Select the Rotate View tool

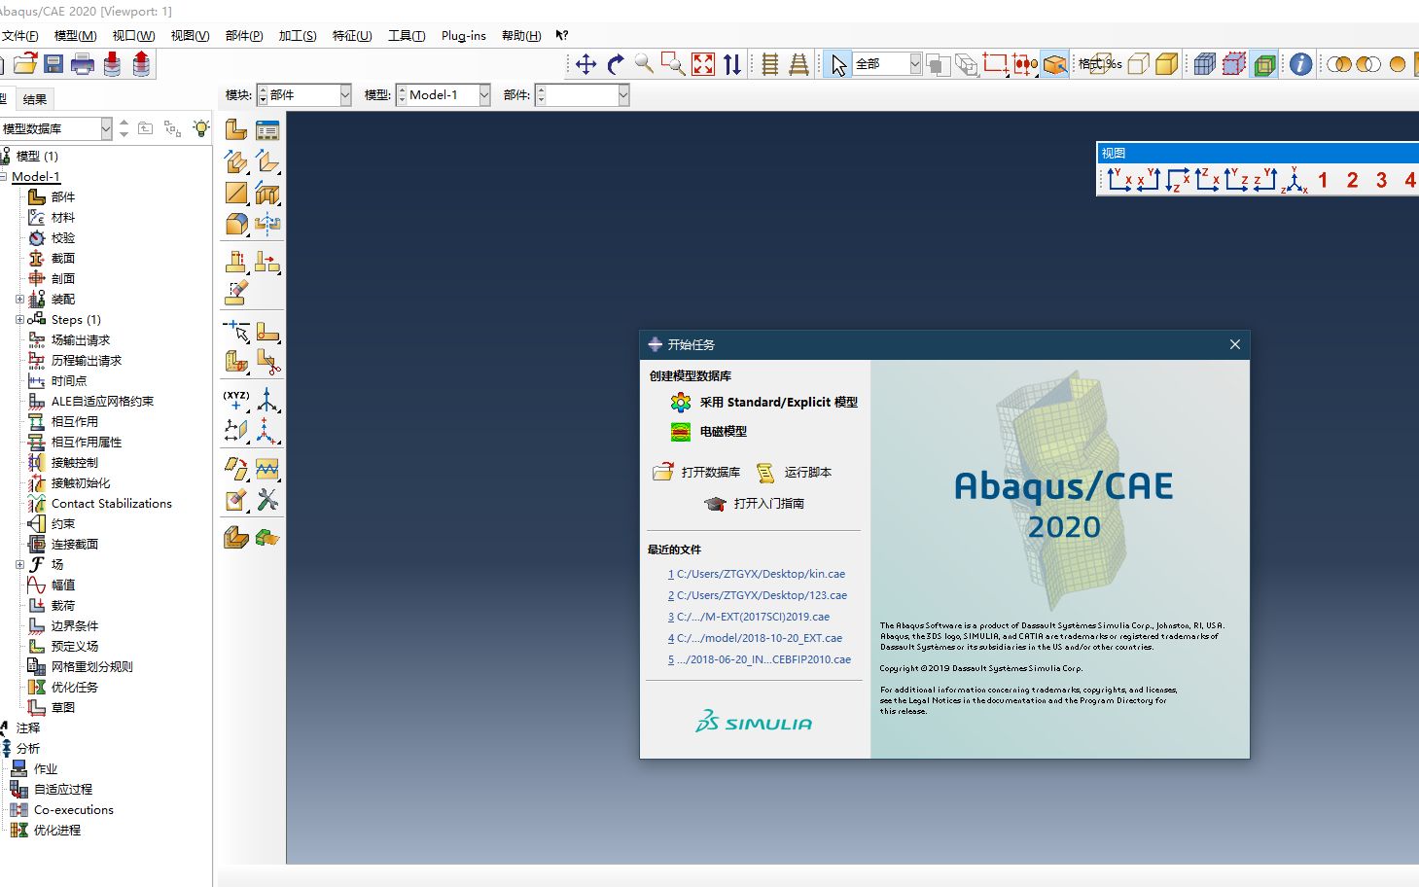615,64
